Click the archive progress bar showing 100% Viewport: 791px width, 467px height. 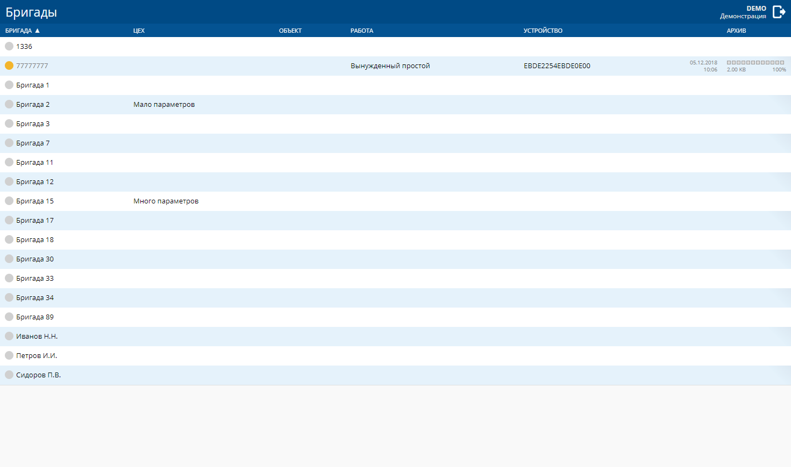point(756,63)
